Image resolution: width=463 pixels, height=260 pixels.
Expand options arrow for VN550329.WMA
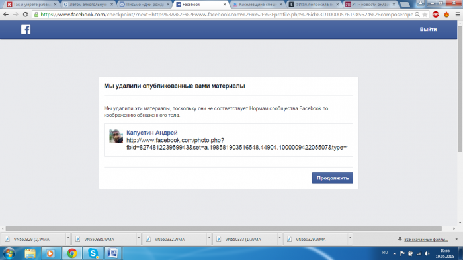coord(350,238)
